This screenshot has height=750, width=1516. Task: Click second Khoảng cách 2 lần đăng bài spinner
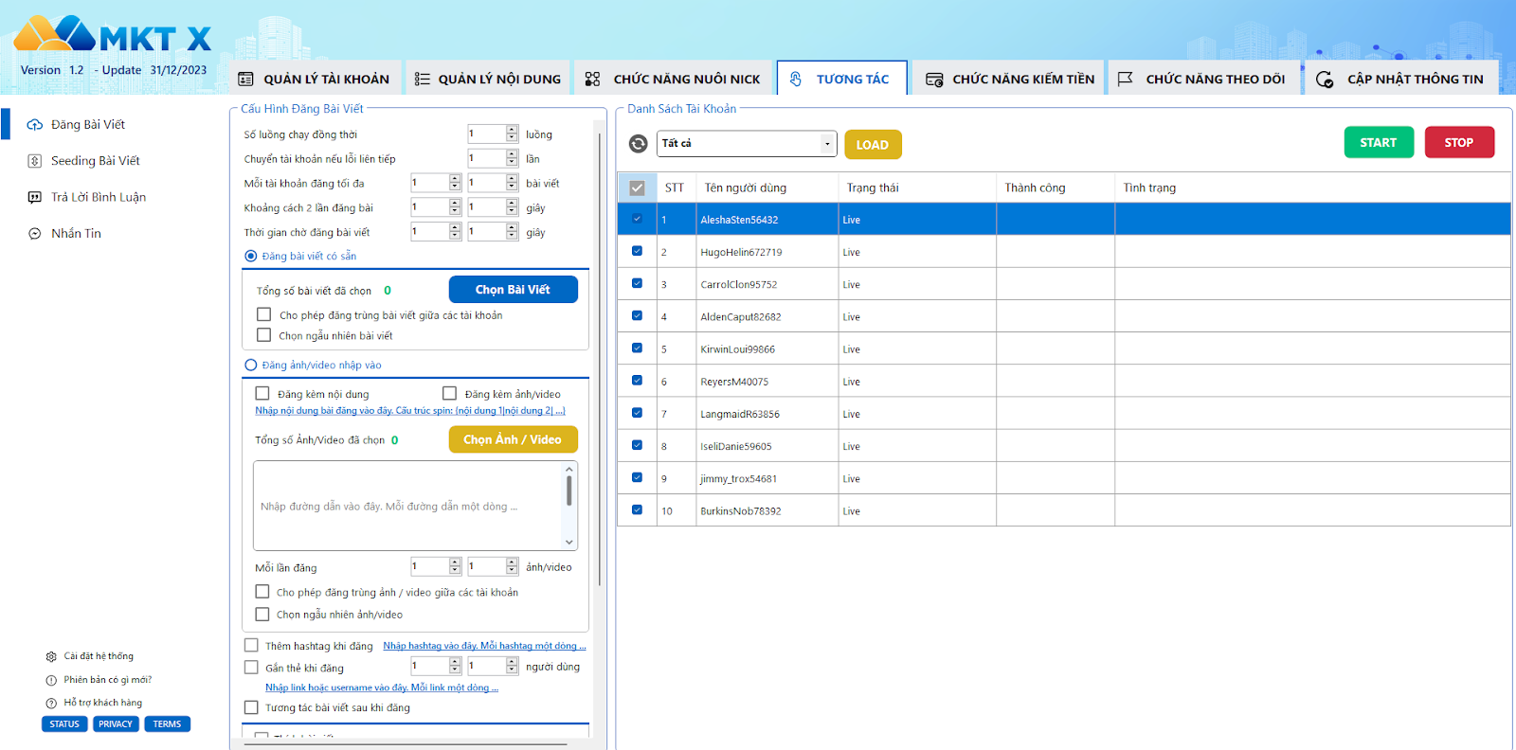(x=493, y=206)
